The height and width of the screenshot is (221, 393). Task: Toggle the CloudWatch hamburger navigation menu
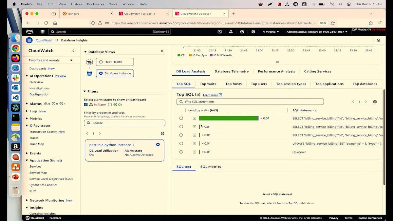click(x=29, y=40)
